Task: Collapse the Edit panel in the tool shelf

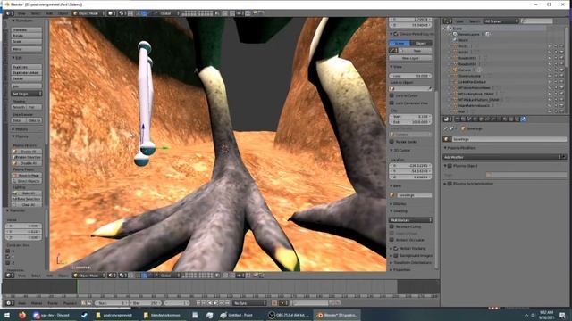Action: [x=18, y=58]
